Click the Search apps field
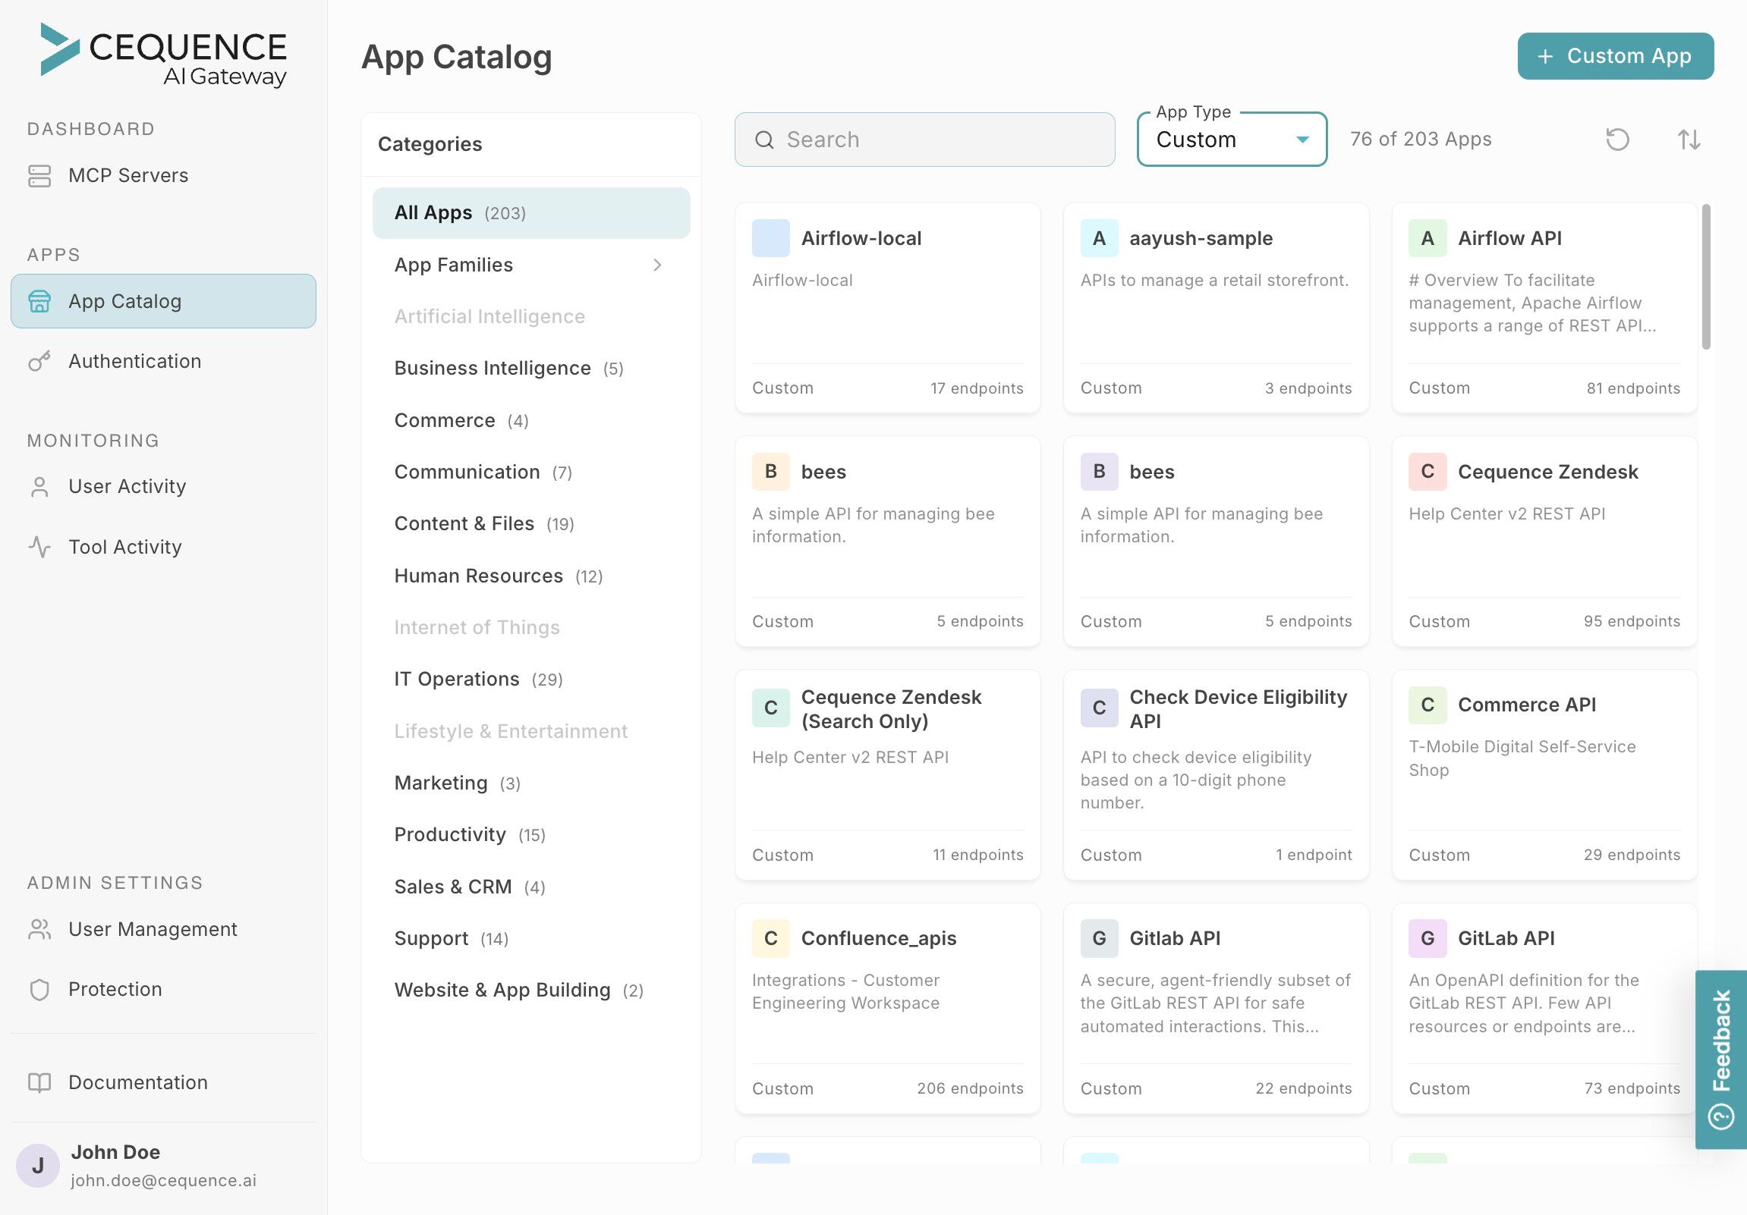The image size is (1747, 1215). 924,140
